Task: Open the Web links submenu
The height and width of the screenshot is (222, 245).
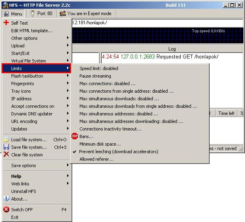Action: pyautogui.click(x=37, y=184)
